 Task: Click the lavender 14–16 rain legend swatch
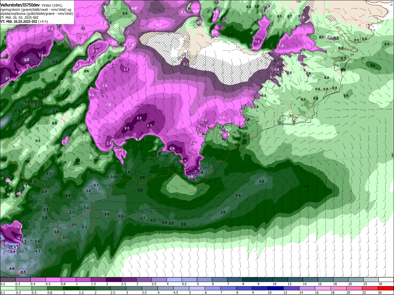pos(308,288)
